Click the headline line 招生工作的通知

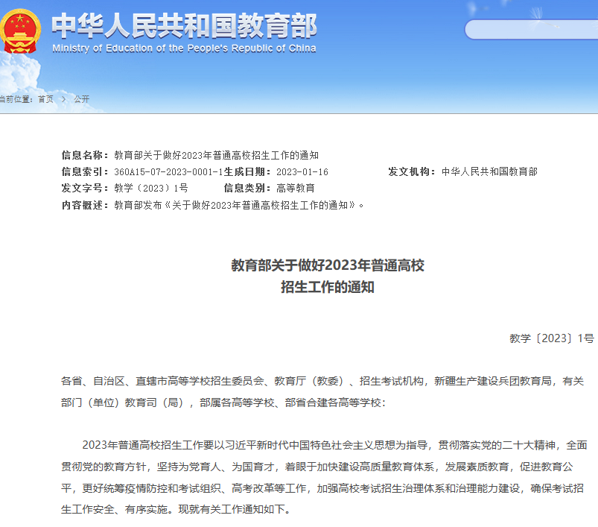pos(328,287)
